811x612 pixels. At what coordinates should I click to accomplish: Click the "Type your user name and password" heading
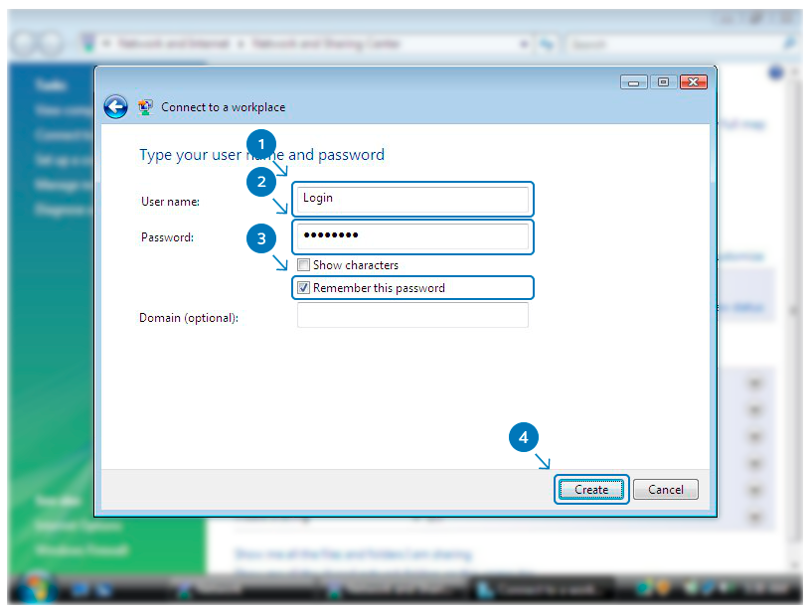[x=261, y=155]
